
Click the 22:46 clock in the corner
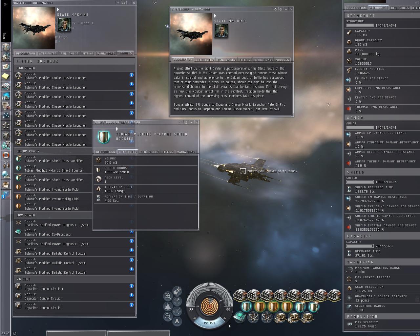(6, 333)
